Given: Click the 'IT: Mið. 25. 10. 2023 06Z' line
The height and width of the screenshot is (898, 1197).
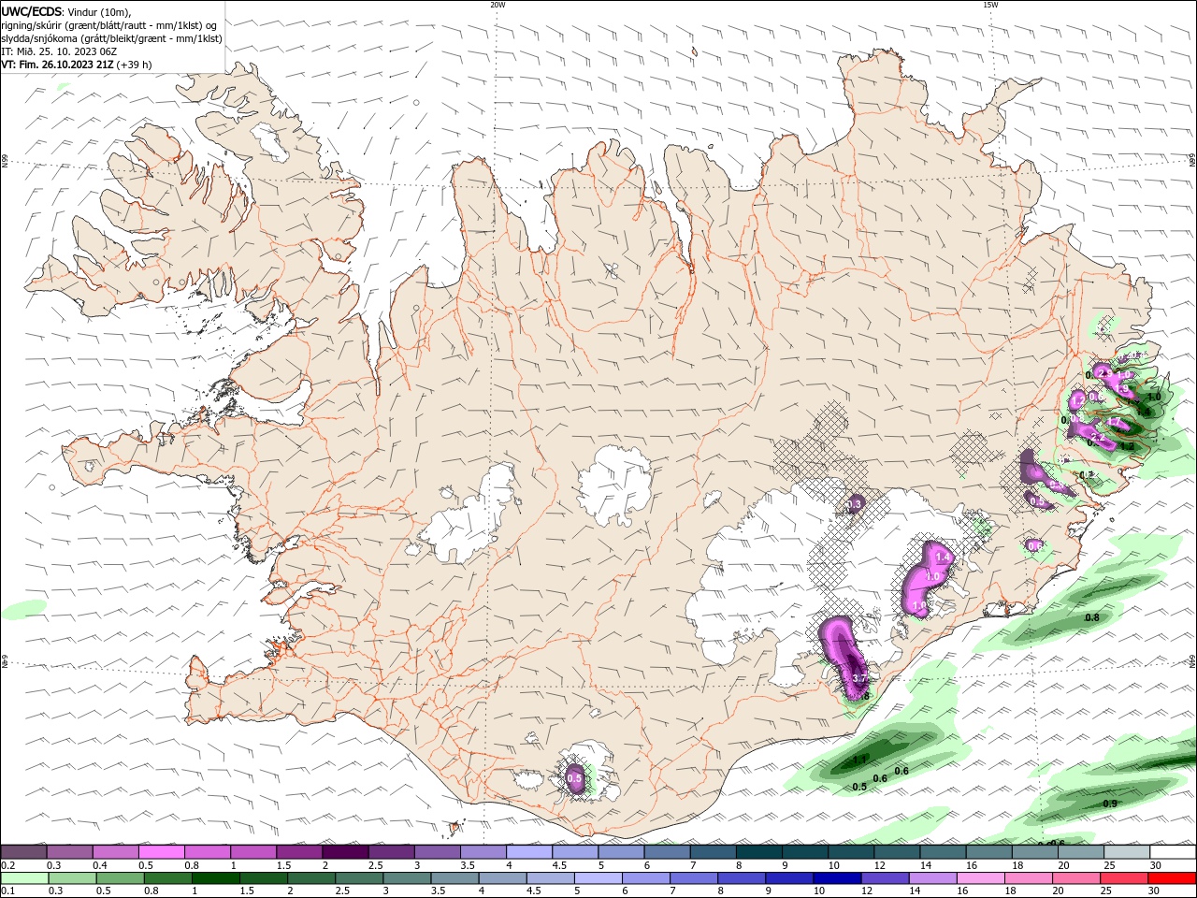Looking at the screenshot, I should (x=58, y=51).
